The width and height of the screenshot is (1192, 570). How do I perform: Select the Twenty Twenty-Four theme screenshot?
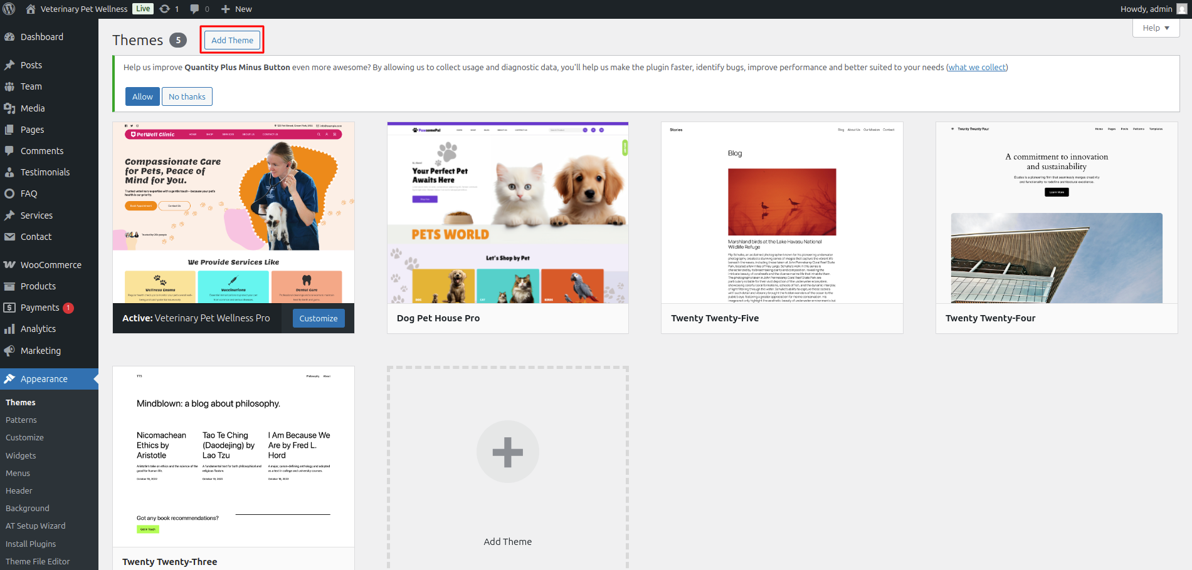tap(1057, 213)
